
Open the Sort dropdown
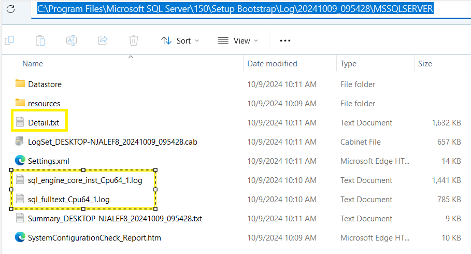pos(180,40)
